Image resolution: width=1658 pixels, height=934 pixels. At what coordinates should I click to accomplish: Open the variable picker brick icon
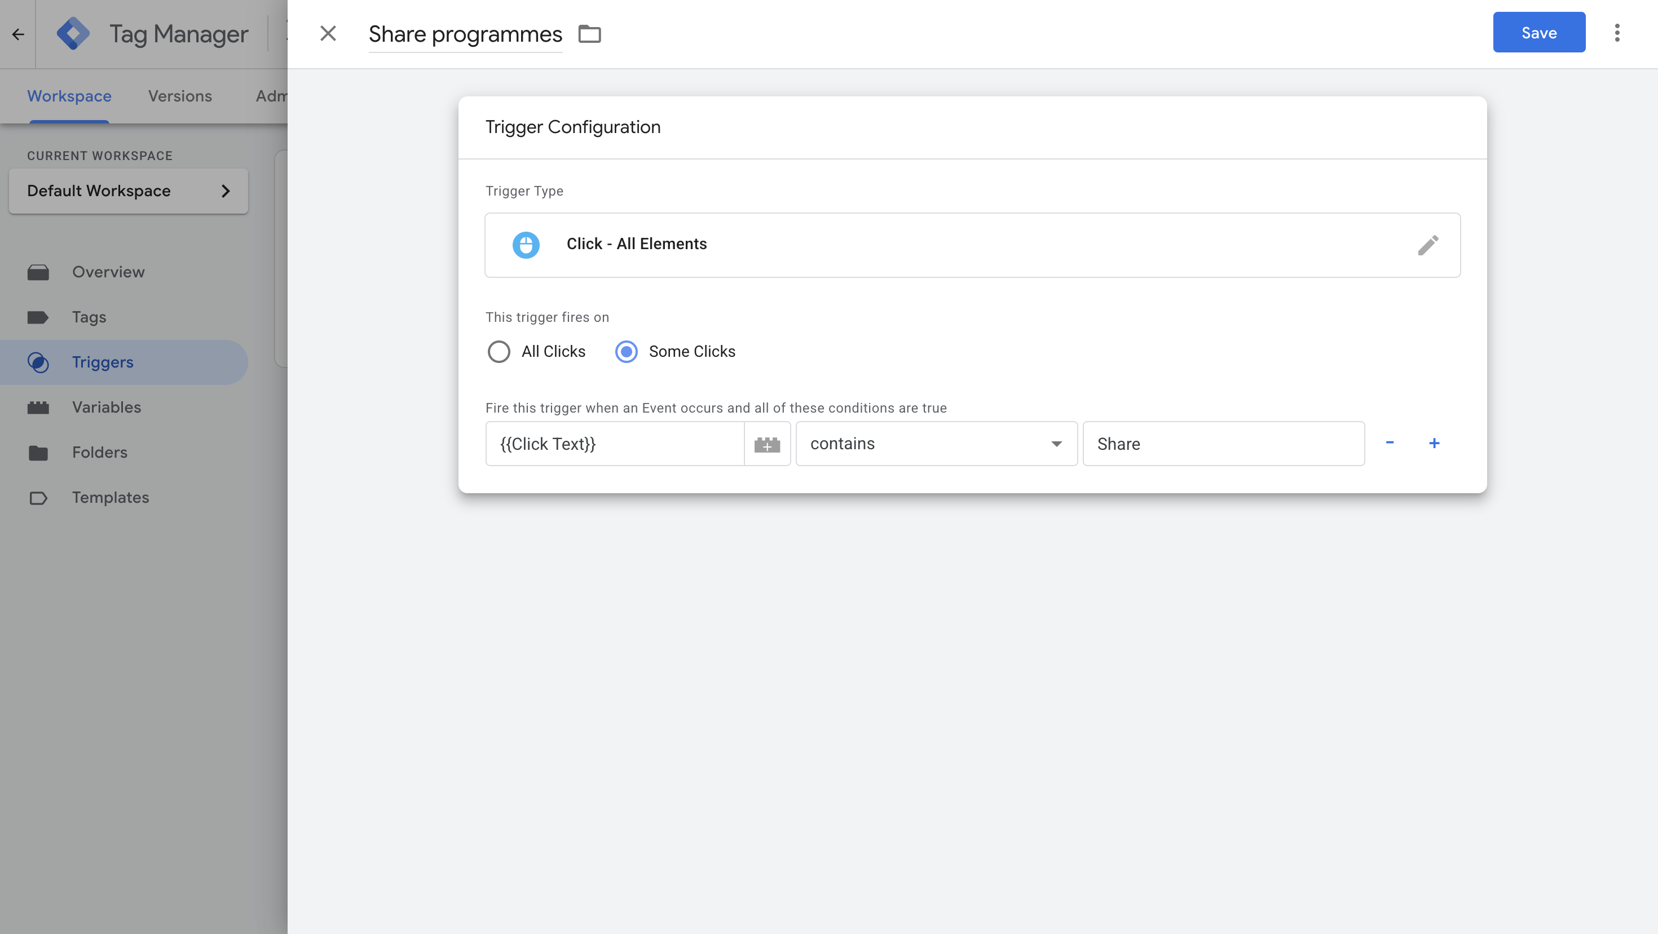tap(767, 444)
